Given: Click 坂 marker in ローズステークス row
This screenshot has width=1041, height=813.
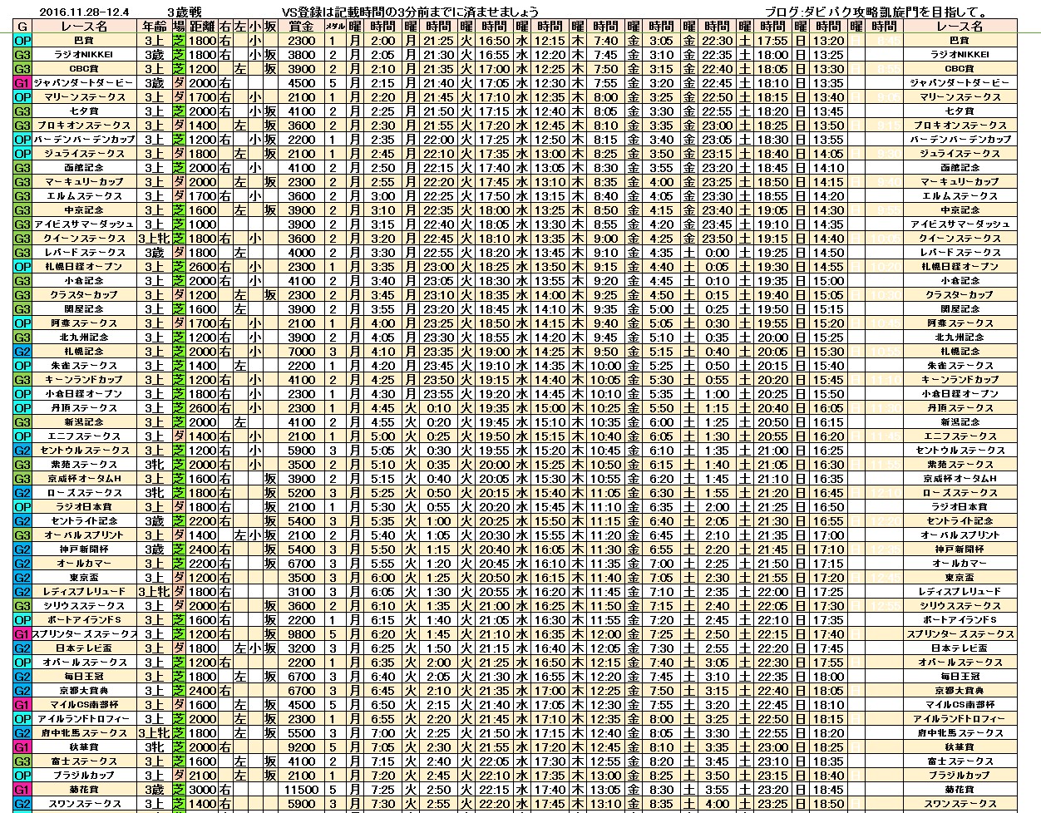Looking at the screenshot, I should click(271, 493).
